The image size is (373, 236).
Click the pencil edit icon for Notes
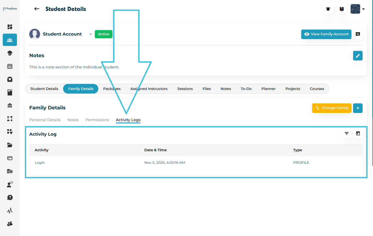pyautogui.click(x=358, y=56)
